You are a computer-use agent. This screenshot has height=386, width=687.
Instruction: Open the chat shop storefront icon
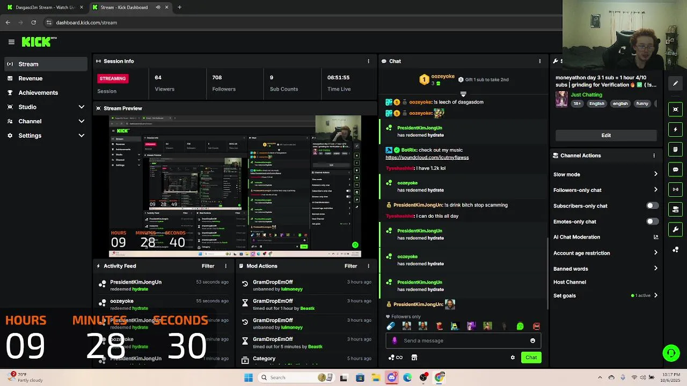click(414, 358)
